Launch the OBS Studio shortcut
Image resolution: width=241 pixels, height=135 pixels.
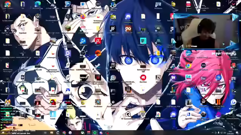pyautogui.click(x=83, y=53)
